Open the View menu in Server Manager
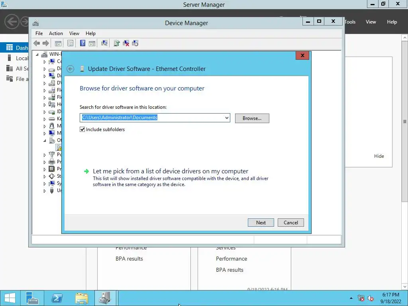The height and width of the screenshot is (306, 408). [371, 22]
